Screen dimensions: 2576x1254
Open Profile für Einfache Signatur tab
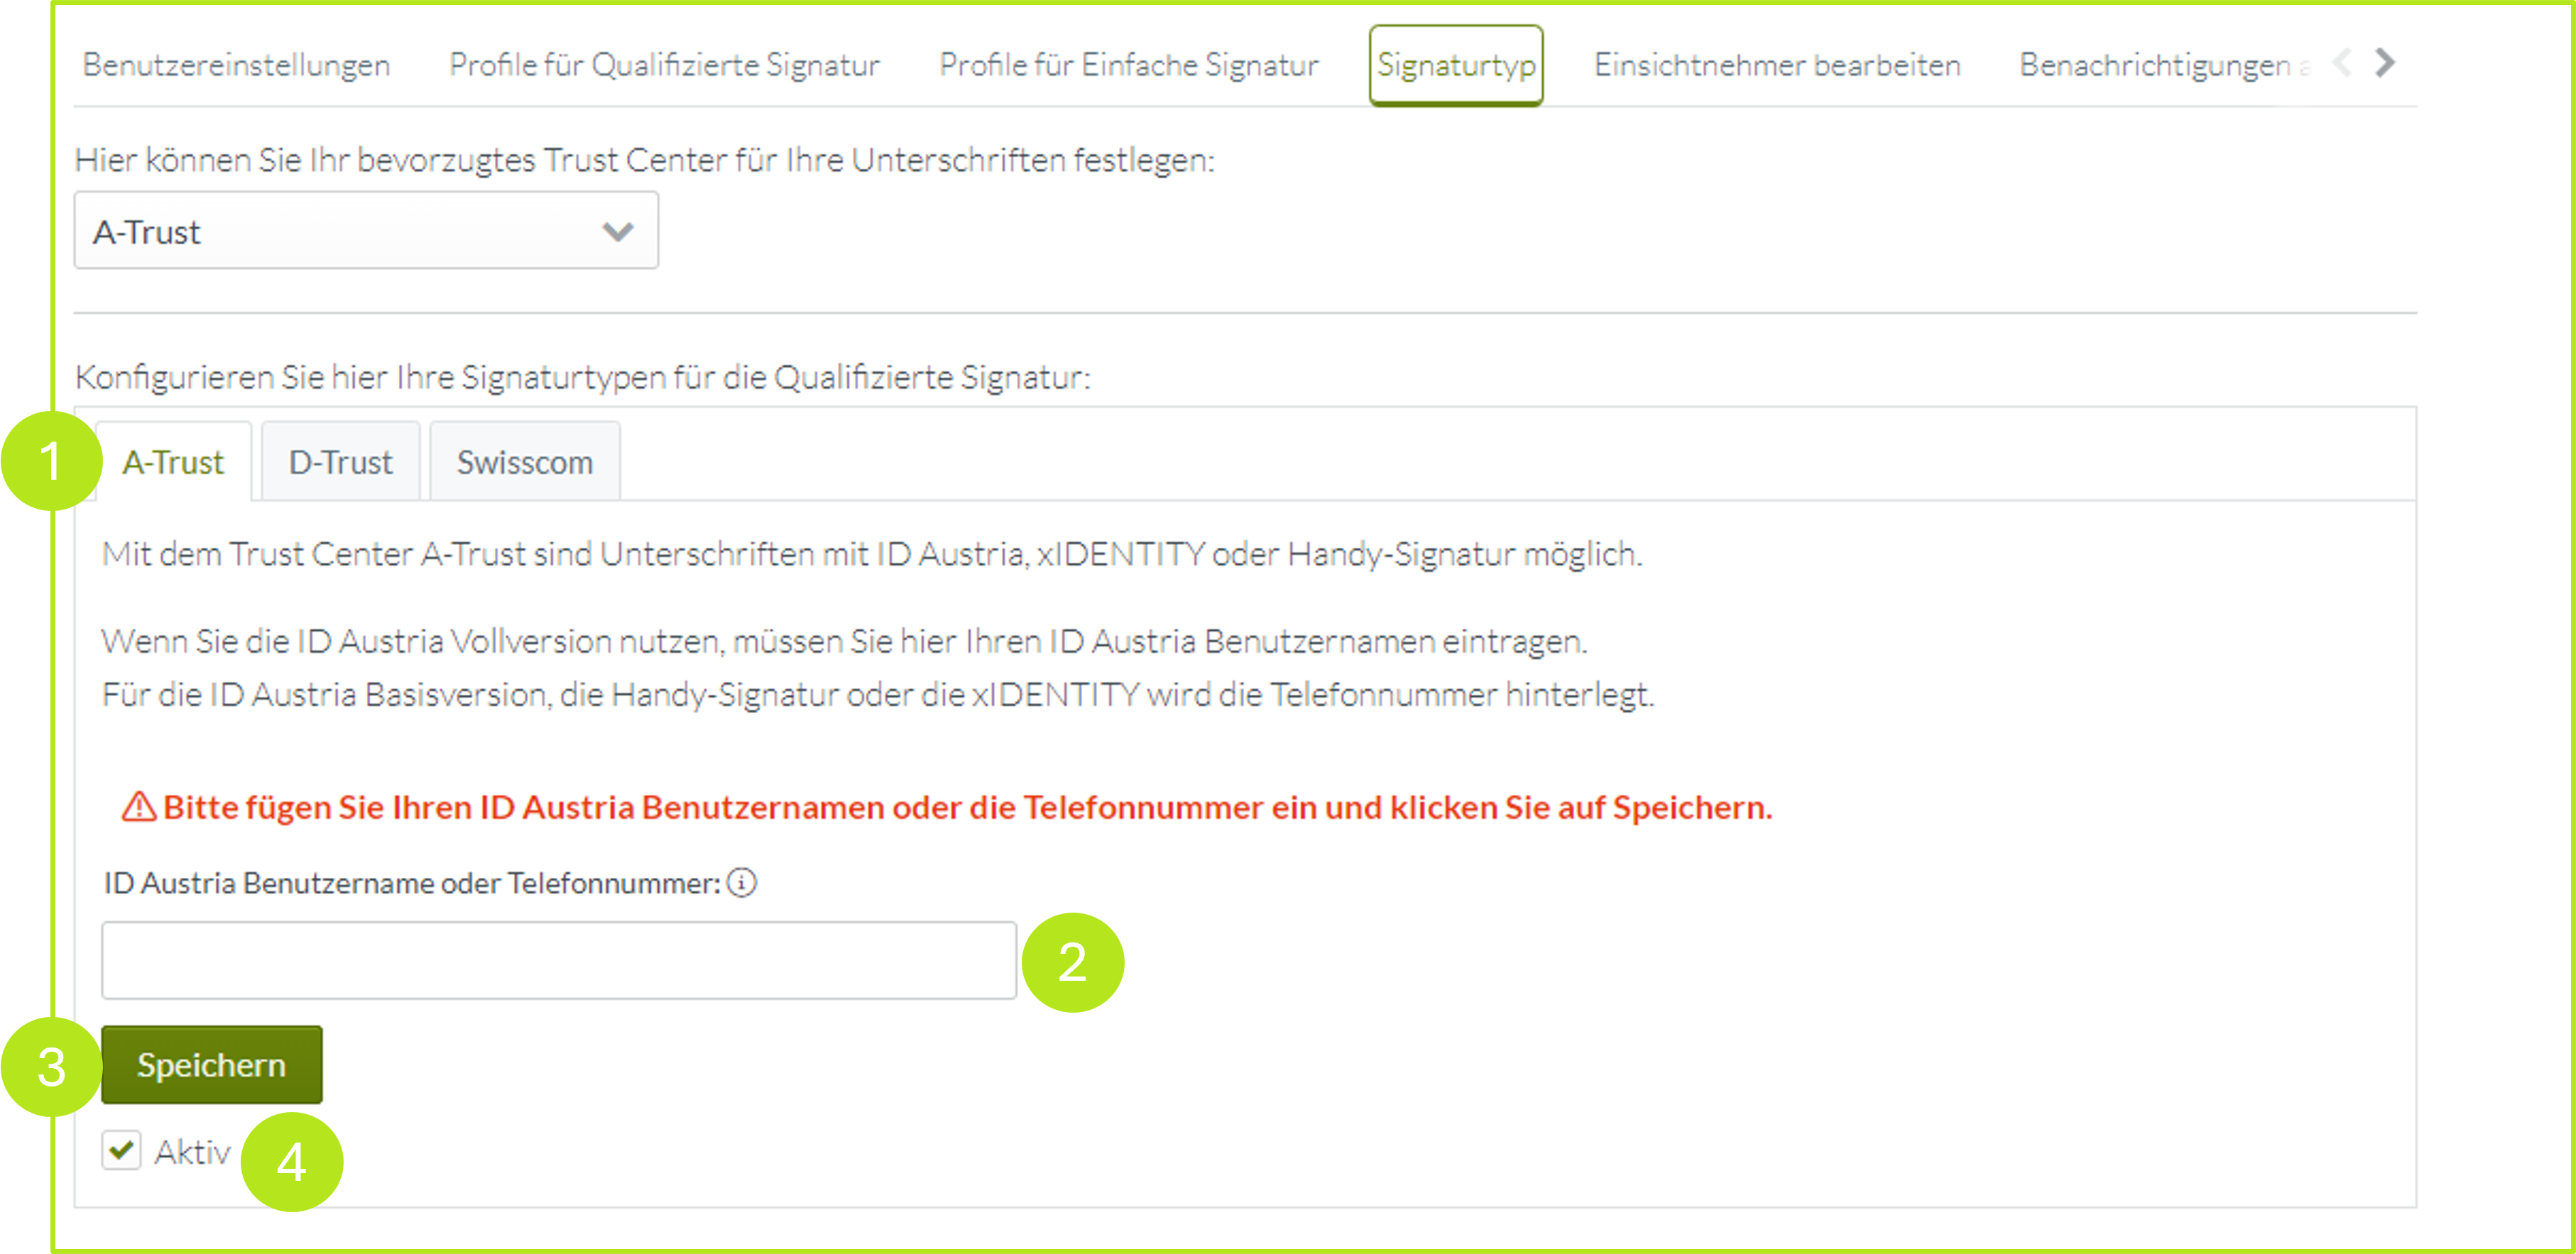tap(1128, 65)
